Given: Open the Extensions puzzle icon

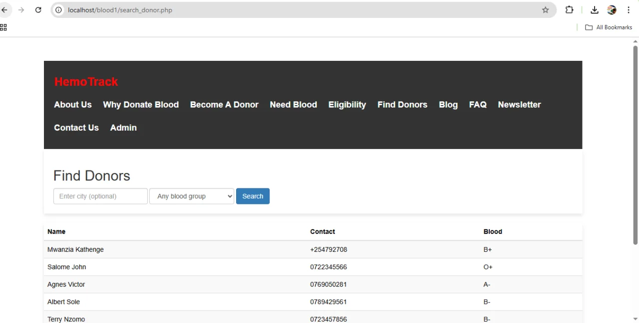Looking at the screenshot, I should [569, 10].
